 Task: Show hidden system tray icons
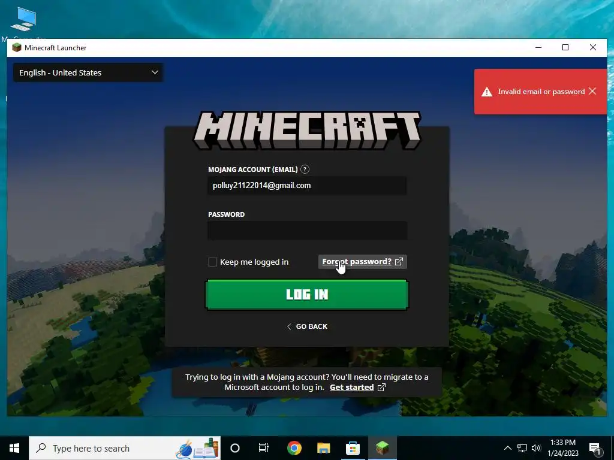(x=507, y=448)
